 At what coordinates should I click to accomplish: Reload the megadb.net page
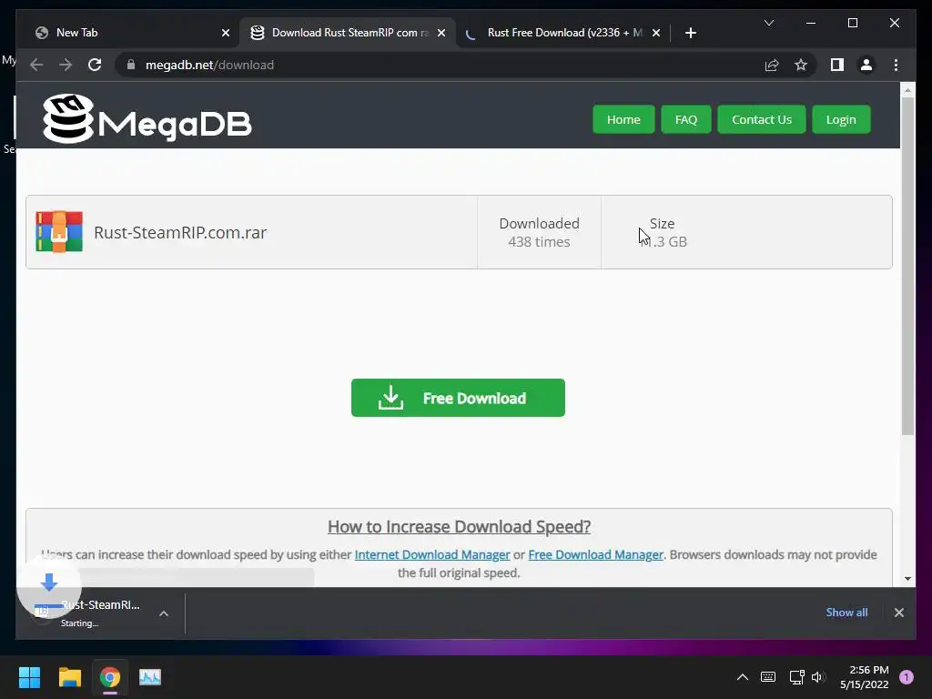tap(95, 65)
